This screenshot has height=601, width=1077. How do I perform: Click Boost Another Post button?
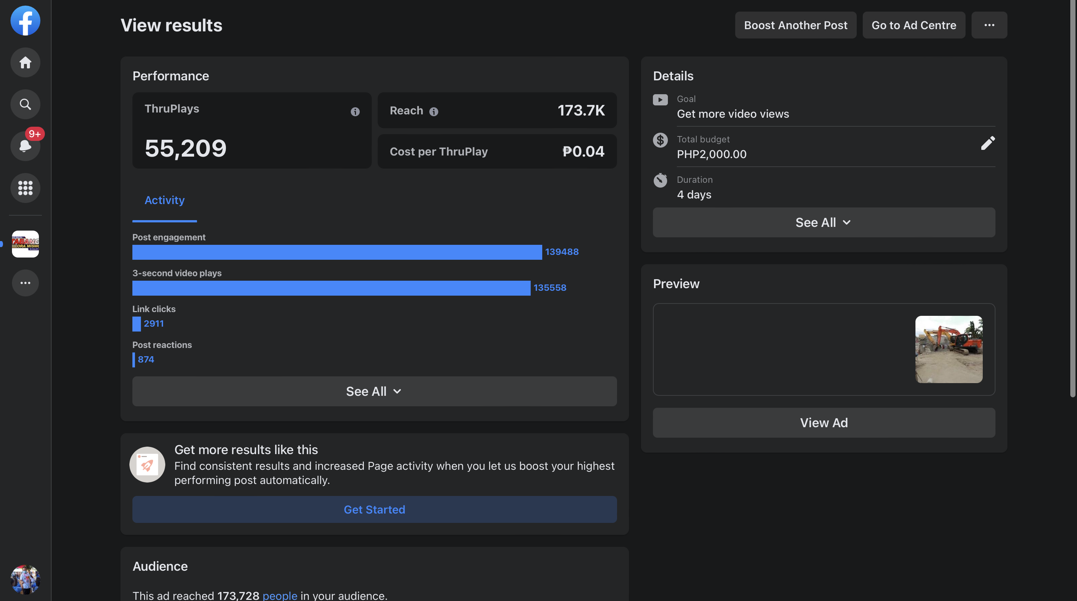click(795, 25)
